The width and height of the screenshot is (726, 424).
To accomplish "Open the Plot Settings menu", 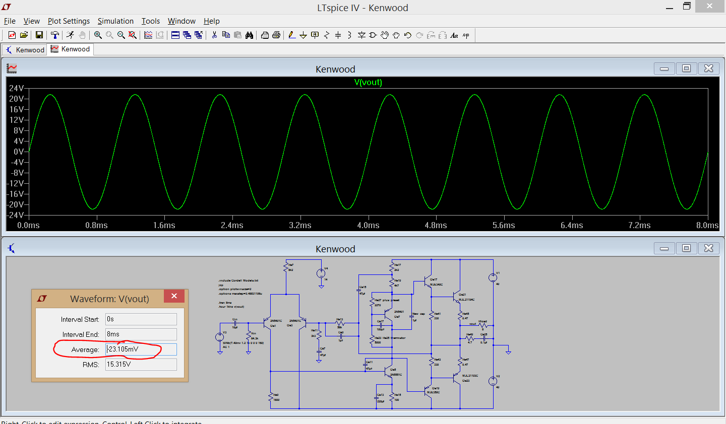I will click(x=69, y=21).
